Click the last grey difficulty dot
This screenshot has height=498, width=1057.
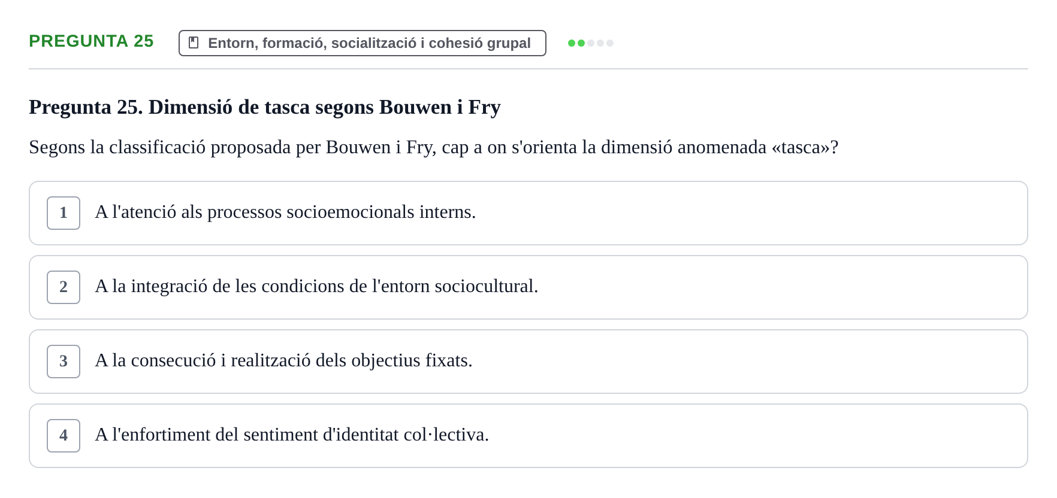610,43
